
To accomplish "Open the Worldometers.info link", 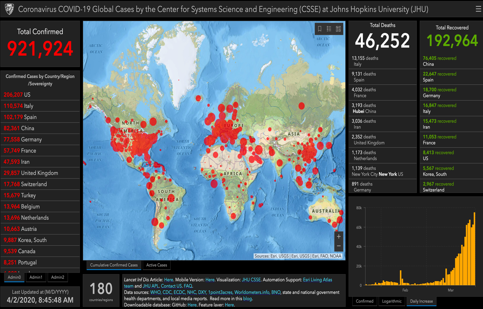I will pyautogui.click(x=252, y=292).
